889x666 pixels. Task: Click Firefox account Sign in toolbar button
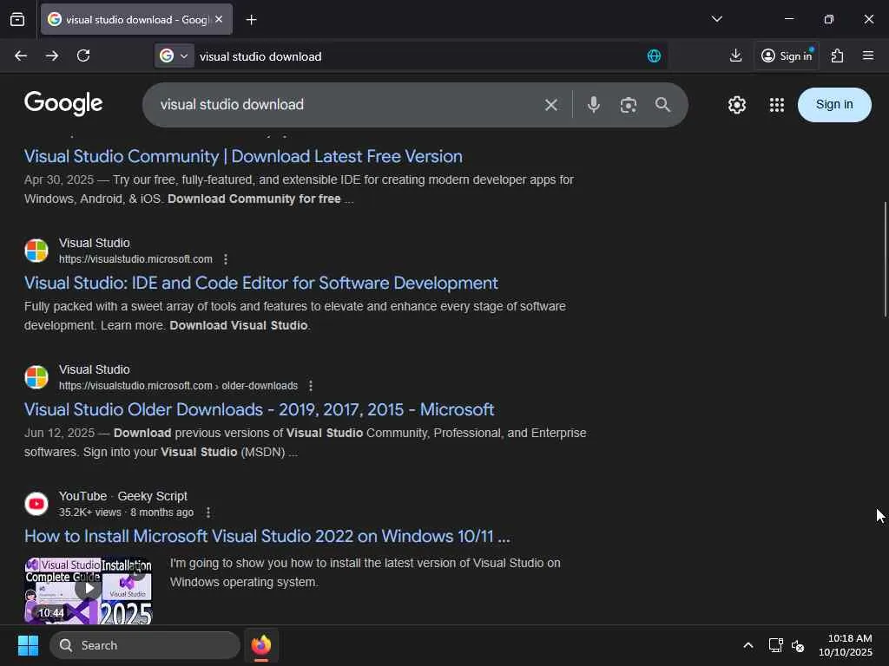tap(787, 55)
